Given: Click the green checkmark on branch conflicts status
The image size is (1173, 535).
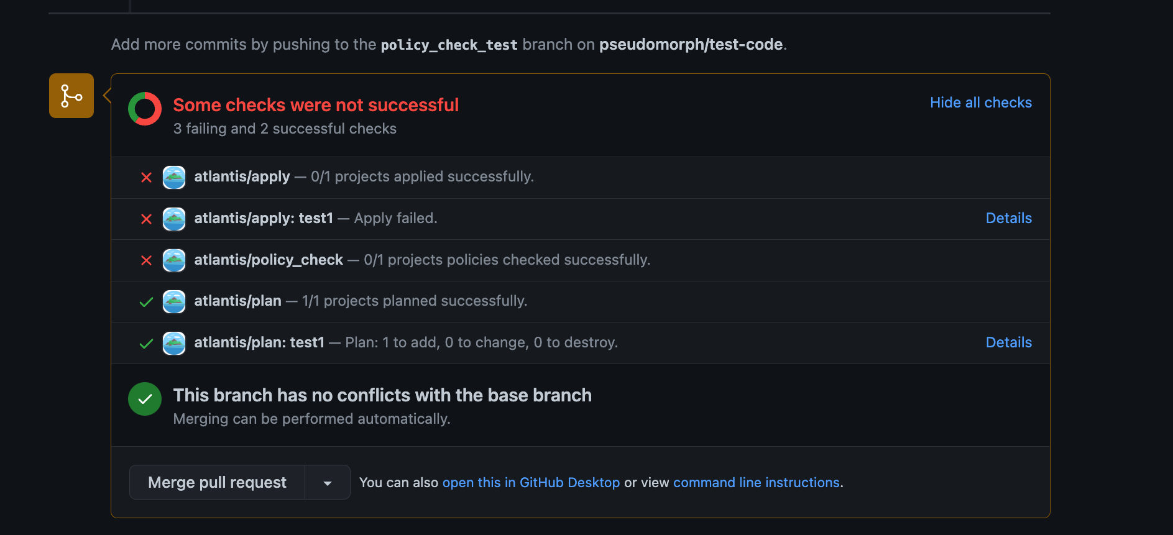Looking at the screenshot, I should 145,398.
